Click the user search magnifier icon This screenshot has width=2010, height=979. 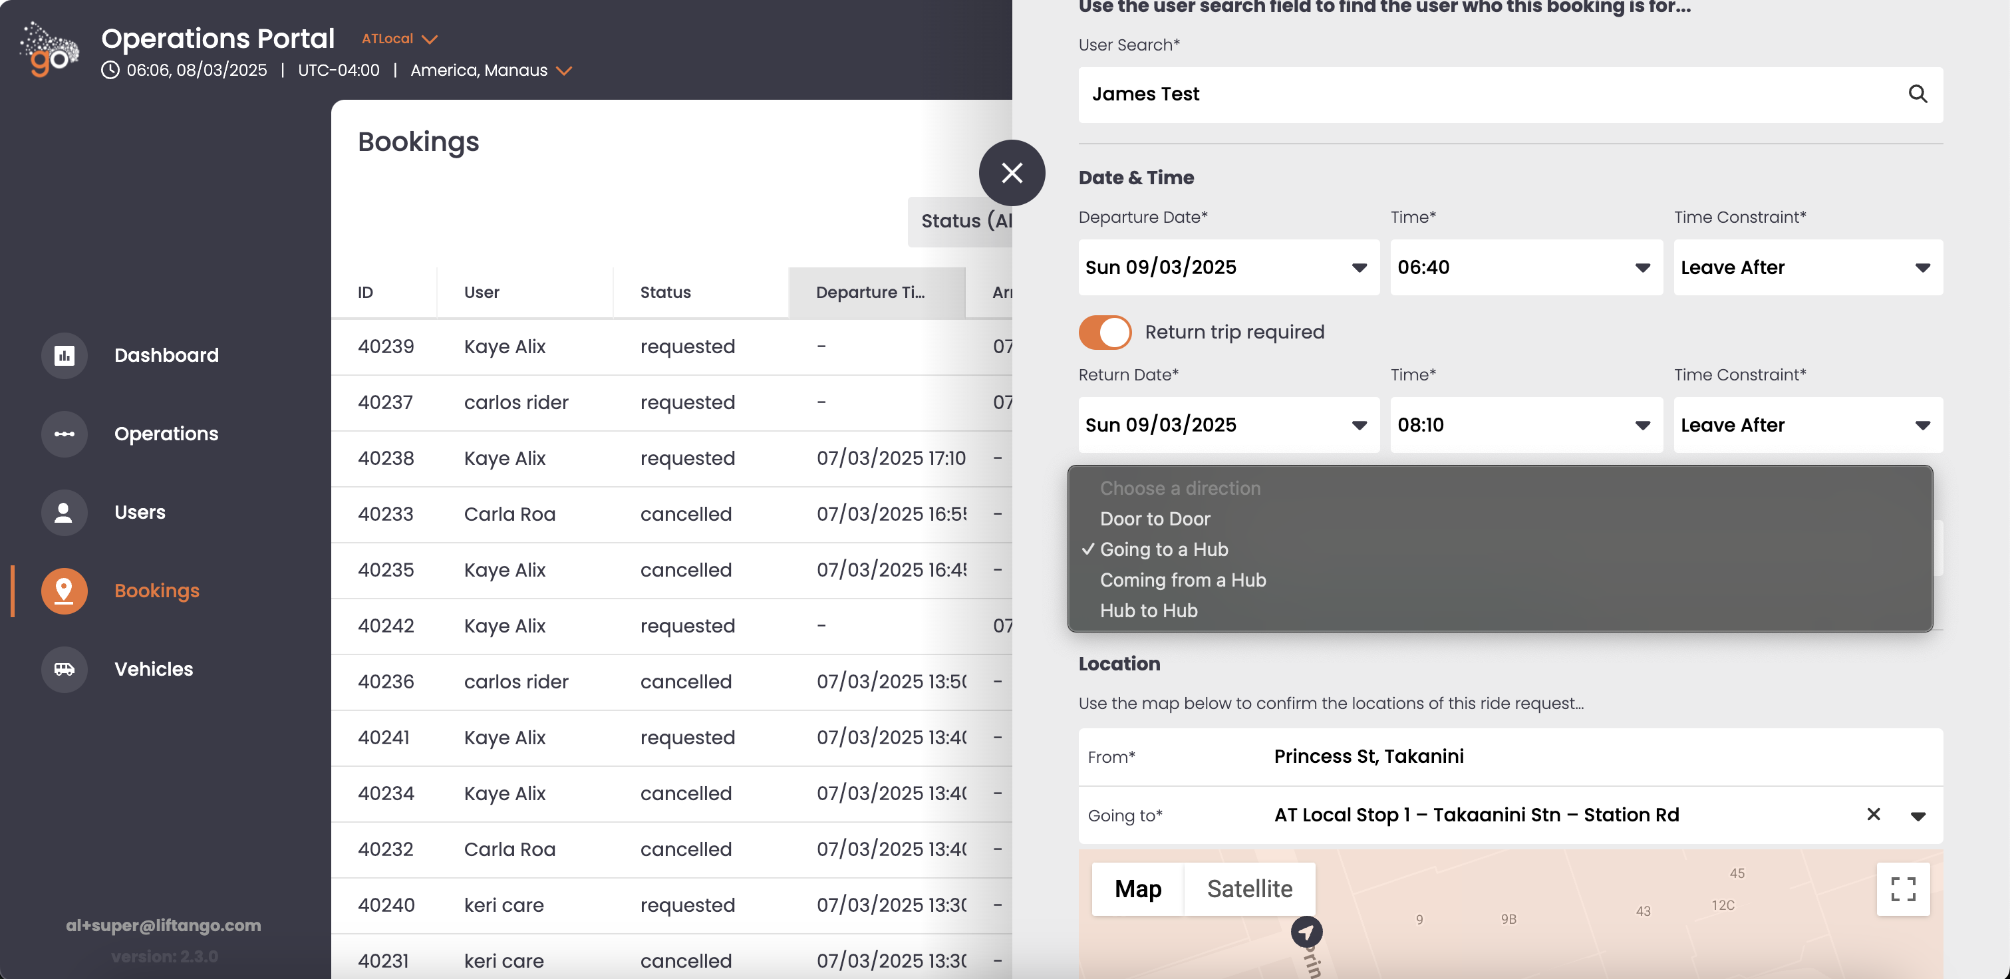coord(1917,94)
